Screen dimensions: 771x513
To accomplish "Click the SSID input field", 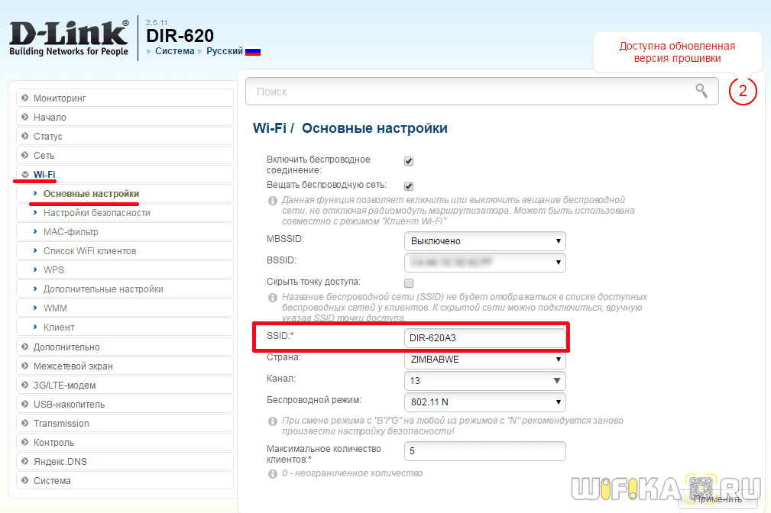I will point(484,337).
